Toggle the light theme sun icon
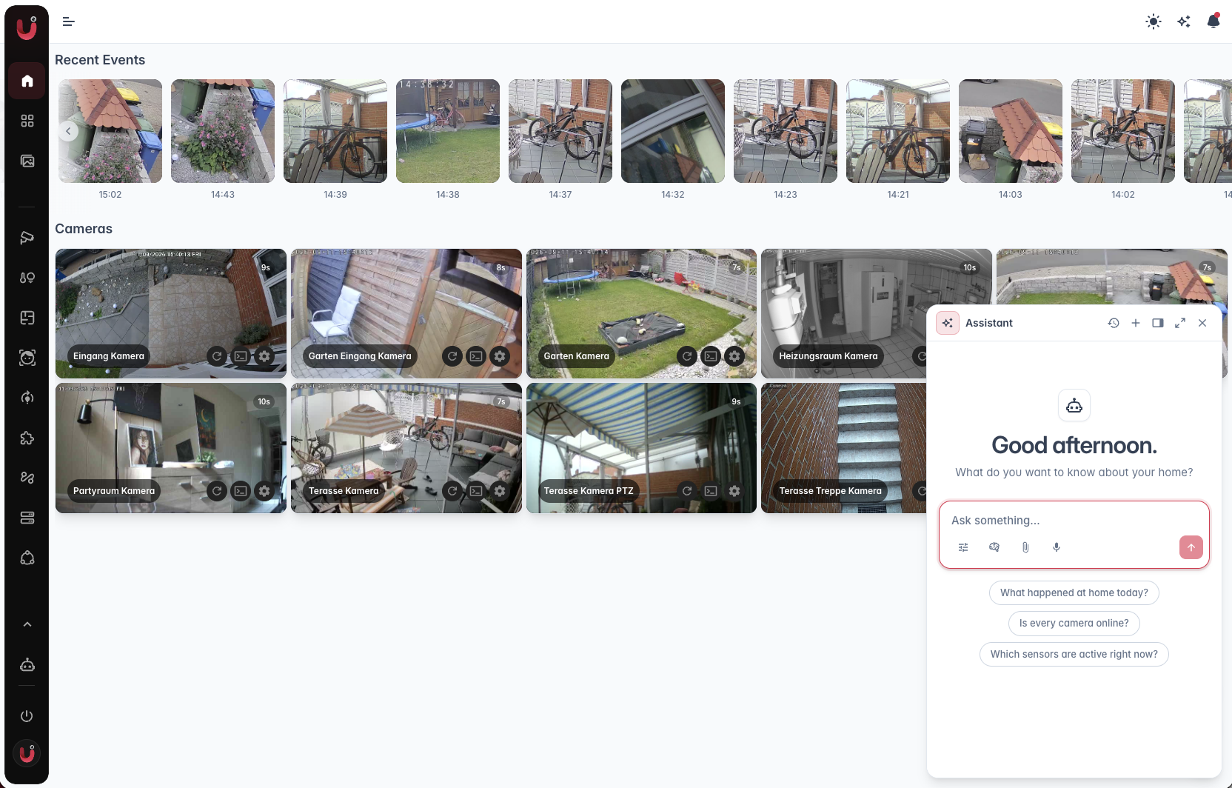The image size is (1232, 788). tap(1154, 21)
